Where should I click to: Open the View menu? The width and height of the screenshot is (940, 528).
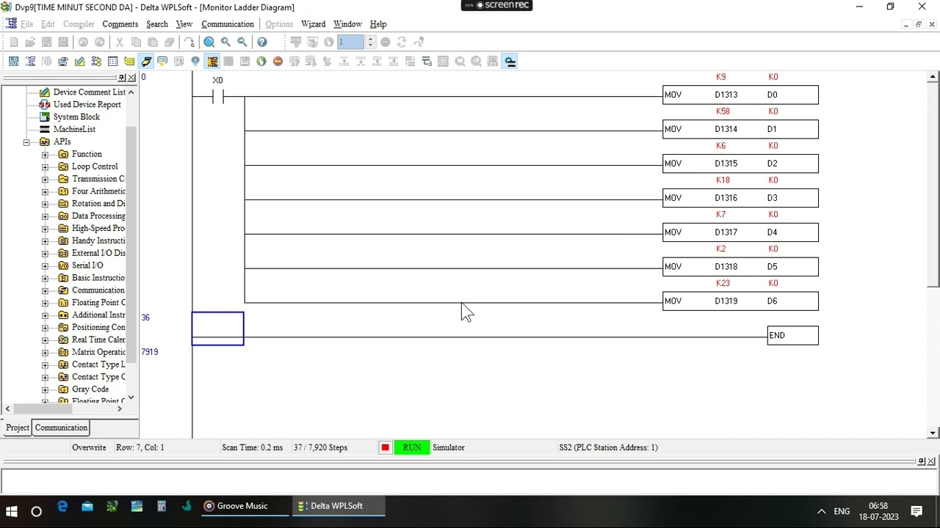[x=184, y=24]
